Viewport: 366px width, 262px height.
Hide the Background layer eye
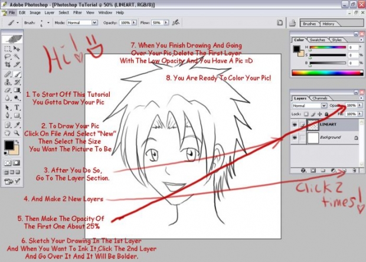pyautogui.click(x=295, y=137)
